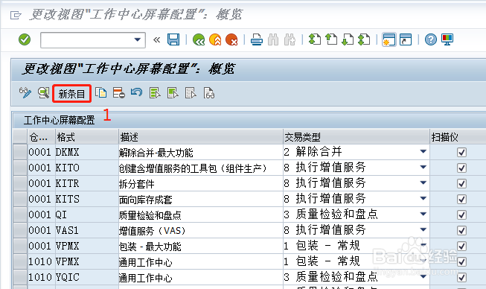Click the 描述 column header

[200, 137]
